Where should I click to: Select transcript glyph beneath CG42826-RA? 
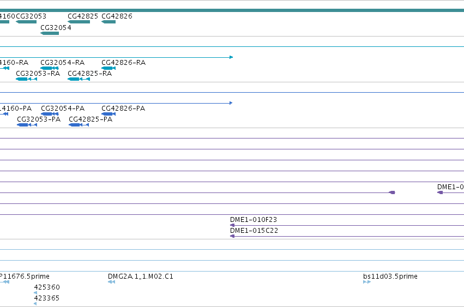tap(109, 68)
